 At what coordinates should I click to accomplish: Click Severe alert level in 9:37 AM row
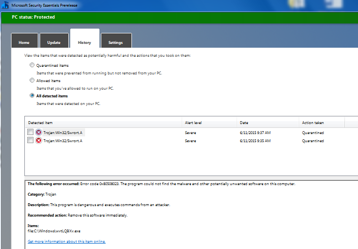tap(190, 133)
